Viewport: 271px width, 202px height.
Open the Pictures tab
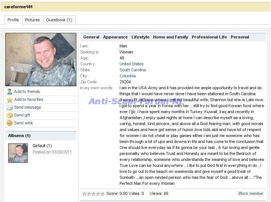tap(32, 20)
